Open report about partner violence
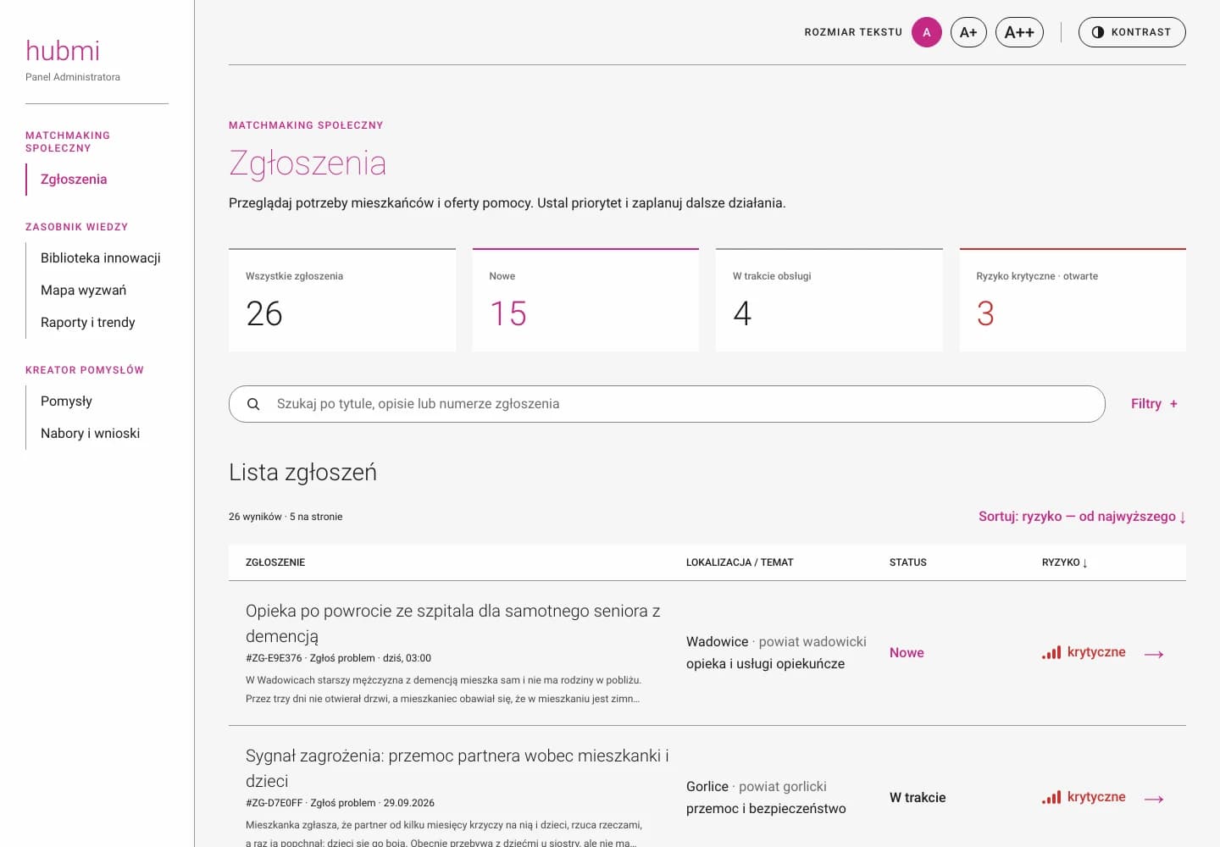This screenshot has height=847, width=1220. click(x=457, y=768)
